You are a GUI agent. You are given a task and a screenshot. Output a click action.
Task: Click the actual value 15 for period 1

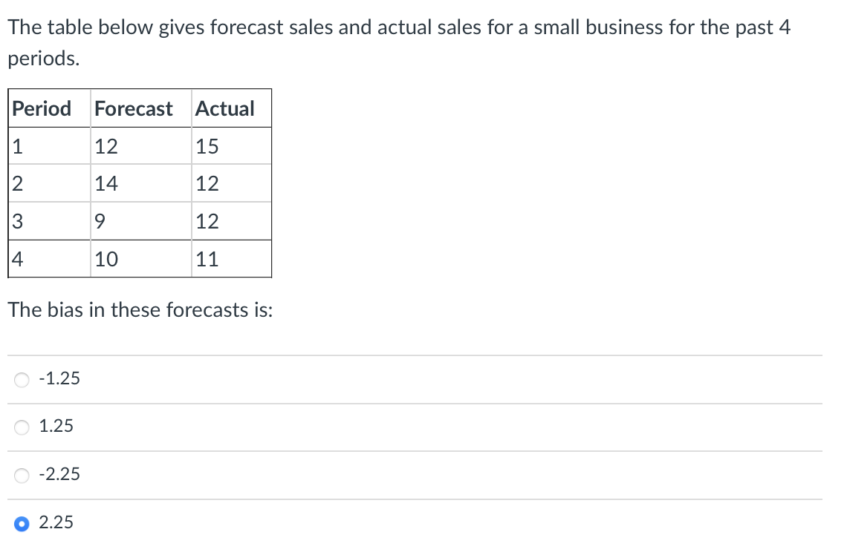(x=207, y=146)
